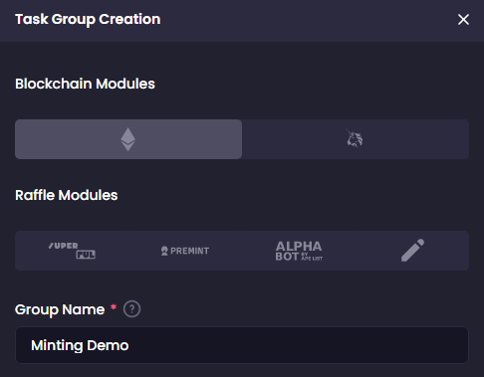The height and width of the screenshot is (377, 484).
Task: Choose the Superful raffle module
Action: 72,251
